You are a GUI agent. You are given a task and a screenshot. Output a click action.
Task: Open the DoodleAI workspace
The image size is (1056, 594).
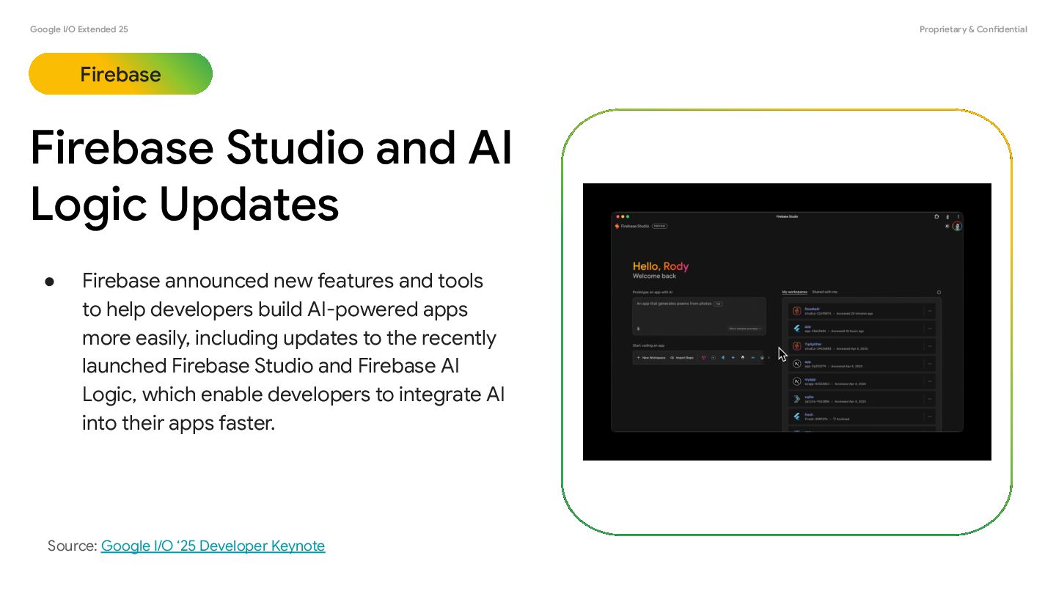(x=862, y=311)
